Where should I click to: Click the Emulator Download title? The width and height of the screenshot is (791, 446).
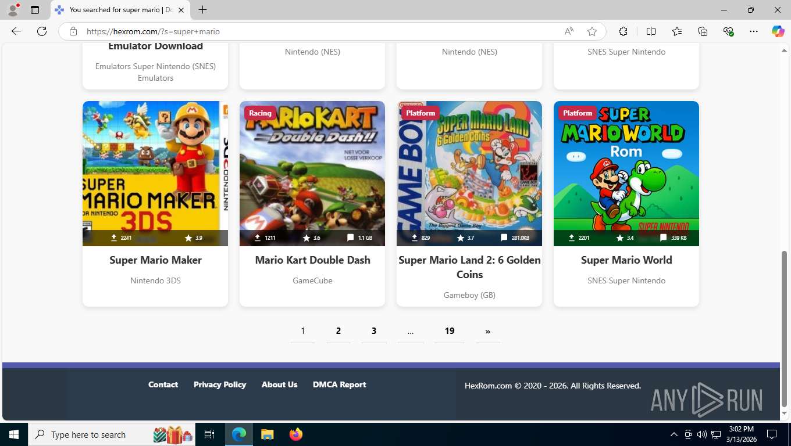[155, 46]
